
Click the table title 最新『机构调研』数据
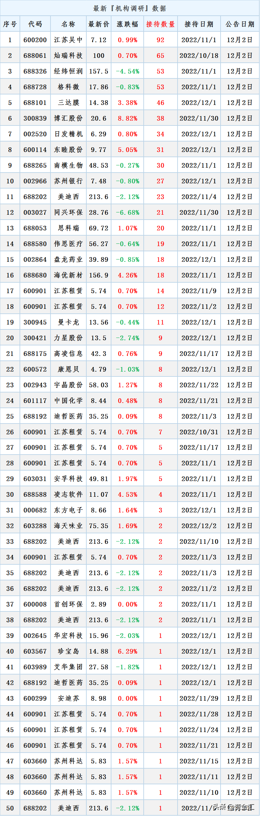click(130, 8)
